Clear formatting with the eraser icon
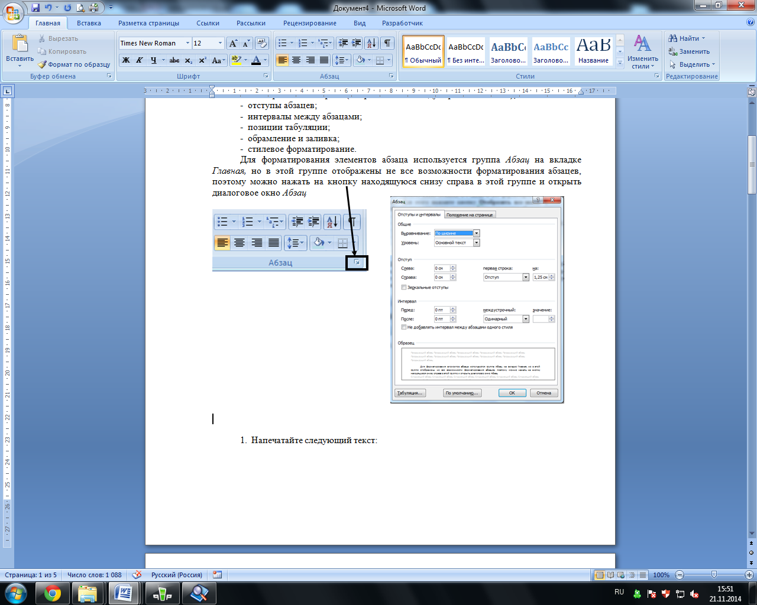 pos(262,43)
